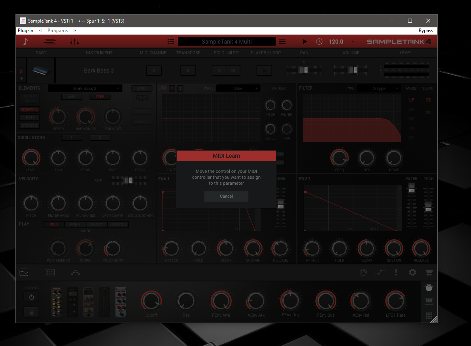
Task: Open the pads grid panel icon
Action: 50,272
